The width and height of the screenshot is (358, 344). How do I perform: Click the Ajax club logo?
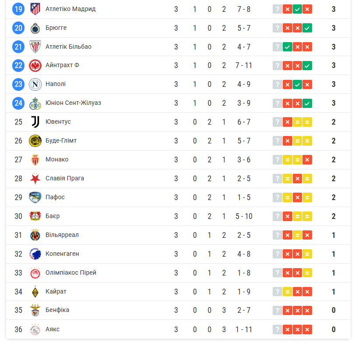(x=35, y=329)
